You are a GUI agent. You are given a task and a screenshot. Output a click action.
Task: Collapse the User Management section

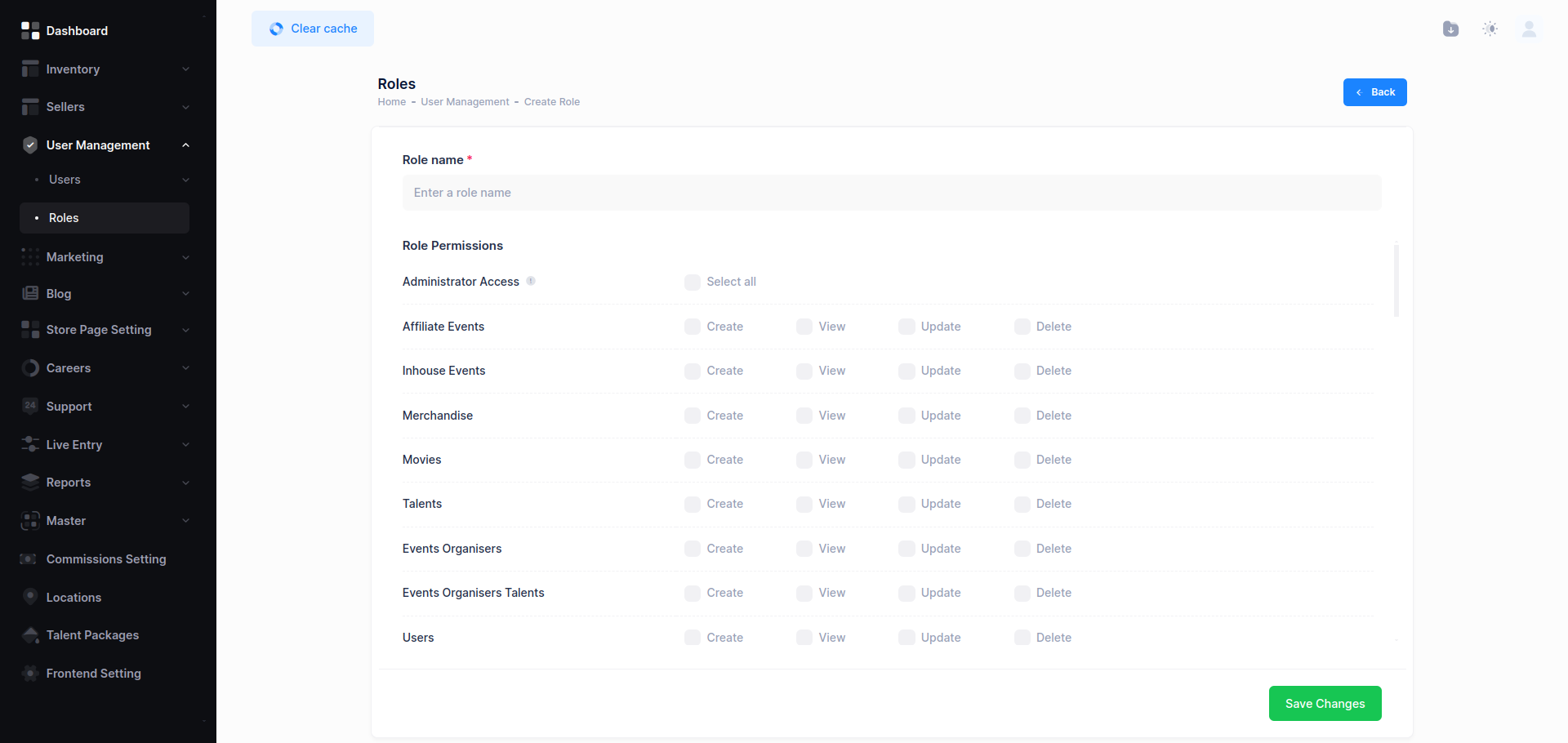pyautogui.click(x=185, y=145)
